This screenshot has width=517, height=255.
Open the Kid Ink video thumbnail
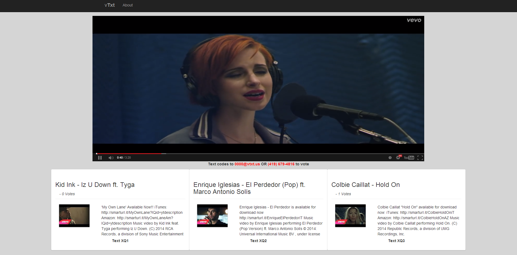(x=74, y=216)
